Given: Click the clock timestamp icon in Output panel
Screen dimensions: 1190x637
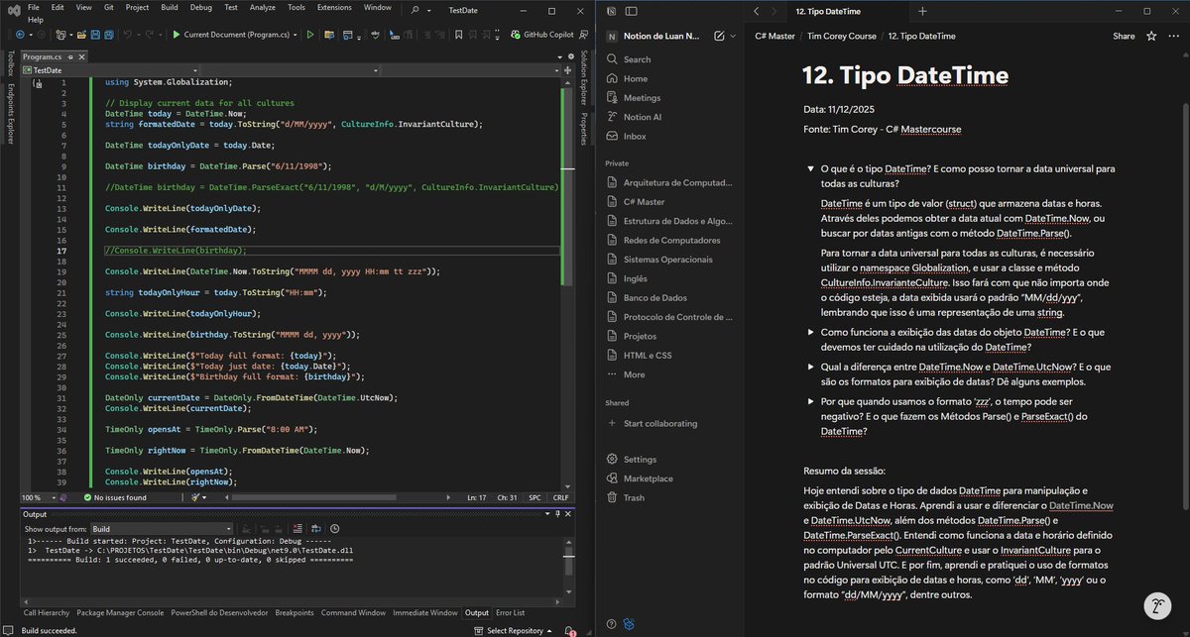Looking at the screenshot, I should click(335, 529).
